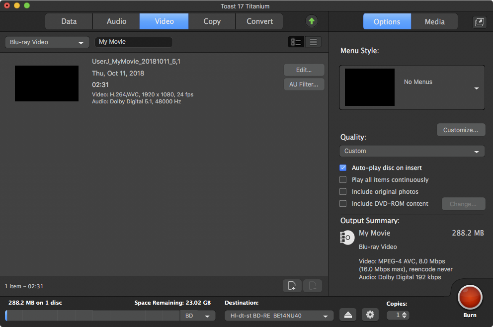Click the disc space usage bar
Viewport: 493px width, 327px height.
pos(92,316)
